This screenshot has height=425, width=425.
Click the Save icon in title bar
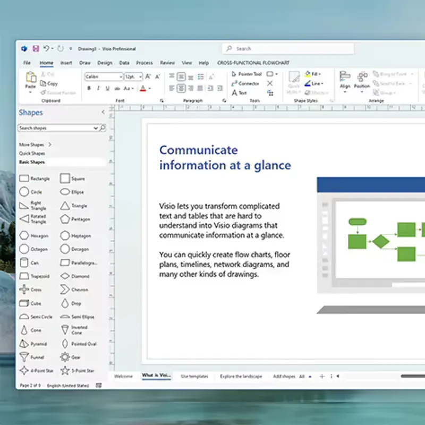click(x=36, y=48)
